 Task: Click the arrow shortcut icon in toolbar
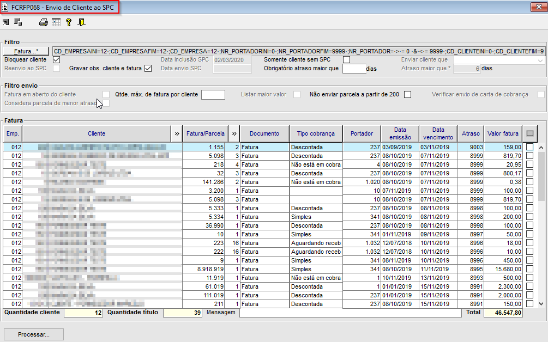point(6,22)
